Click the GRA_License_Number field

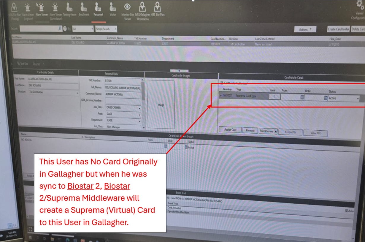click(123, 101)
